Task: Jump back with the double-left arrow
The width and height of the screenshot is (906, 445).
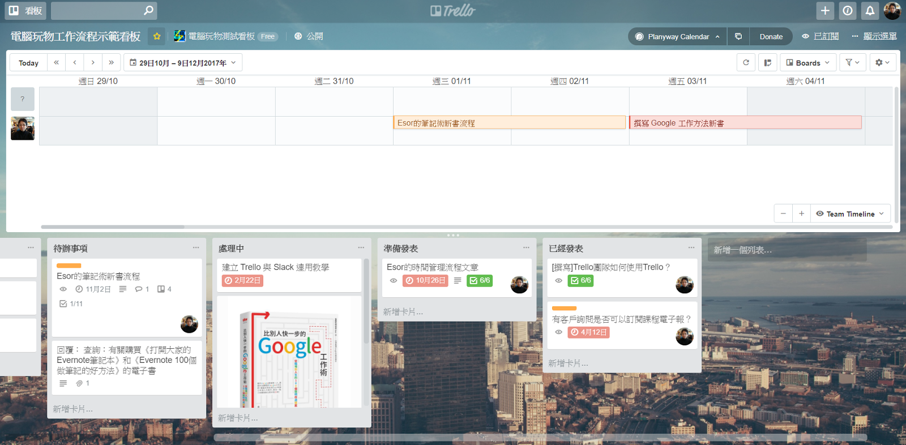Action: [56, 63]
